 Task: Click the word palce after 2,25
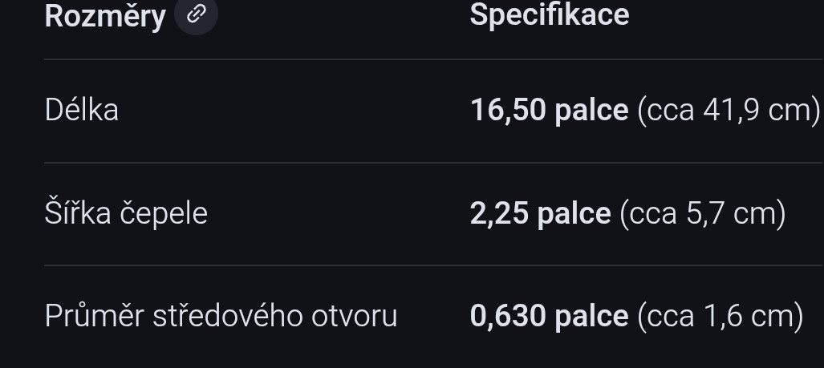[574, 213]
